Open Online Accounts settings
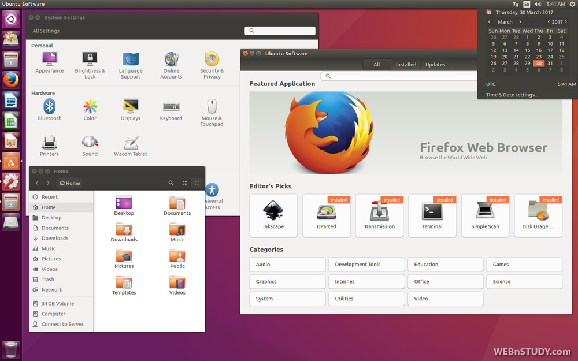 [x=171, y=65]
